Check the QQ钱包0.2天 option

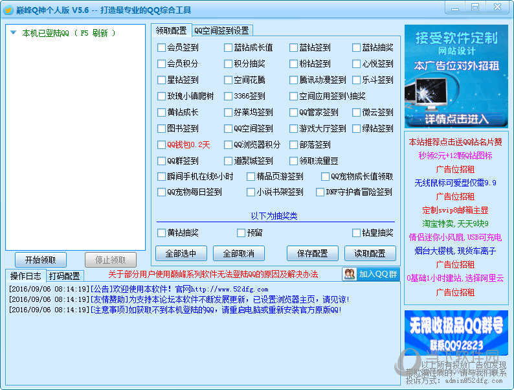tap(162, 144)
